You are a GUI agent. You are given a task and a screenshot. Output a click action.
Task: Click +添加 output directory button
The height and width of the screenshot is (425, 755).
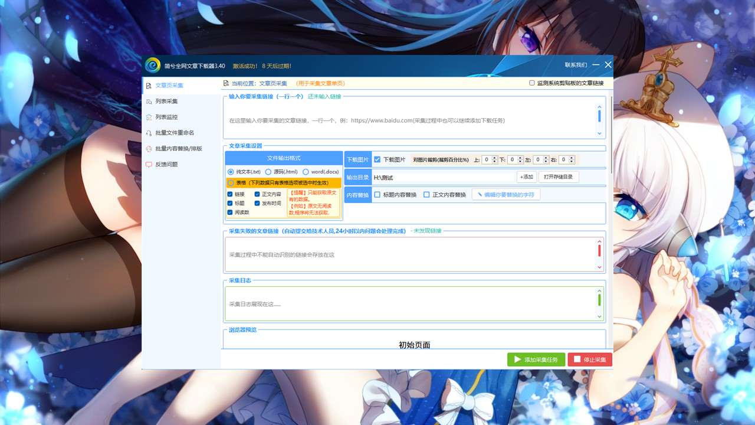(527, 177)
